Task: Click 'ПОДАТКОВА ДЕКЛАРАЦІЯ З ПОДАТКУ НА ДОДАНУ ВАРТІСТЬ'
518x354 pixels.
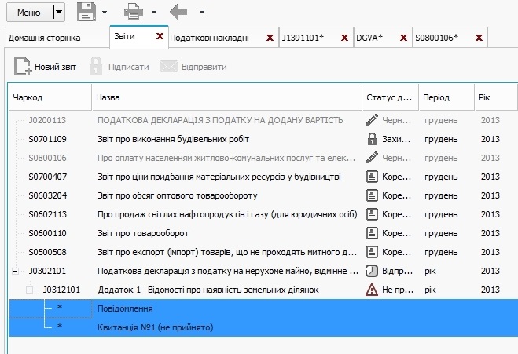Action: 220,120
